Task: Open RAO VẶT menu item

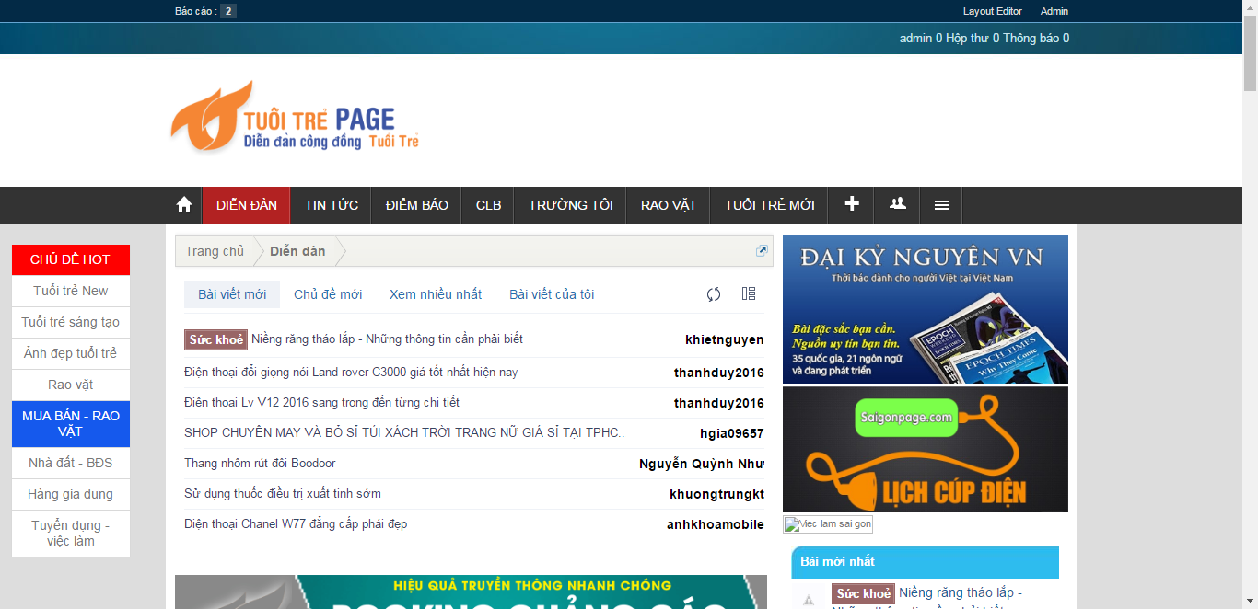Action: pos(669,205)
